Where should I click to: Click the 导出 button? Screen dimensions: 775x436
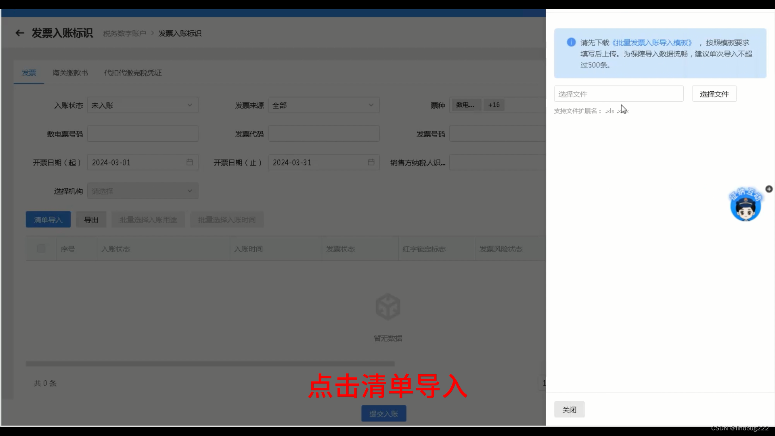pos(91,220)
